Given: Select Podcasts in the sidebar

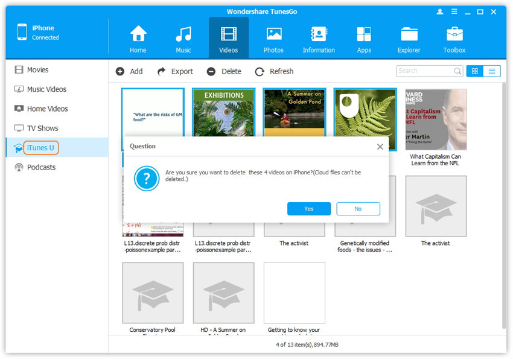Looking at the screenshot, I should click(41, 167).
